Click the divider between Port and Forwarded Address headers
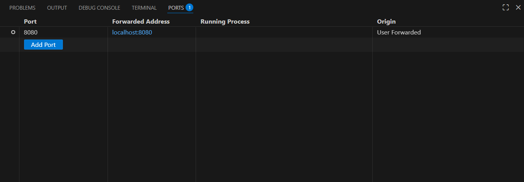Screen dimensions: 524x182 coord(108,22)
